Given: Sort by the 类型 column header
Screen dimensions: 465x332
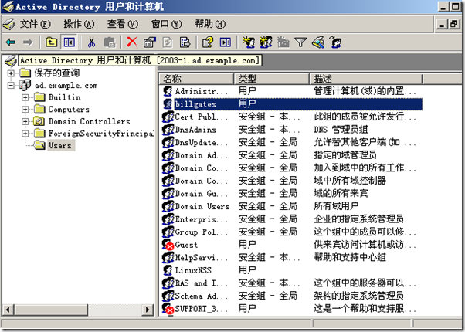Looking at the screenshot, I should click(x=271, y=79).
